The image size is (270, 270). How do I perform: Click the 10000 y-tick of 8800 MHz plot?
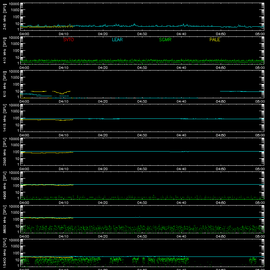tap(14, 207)
